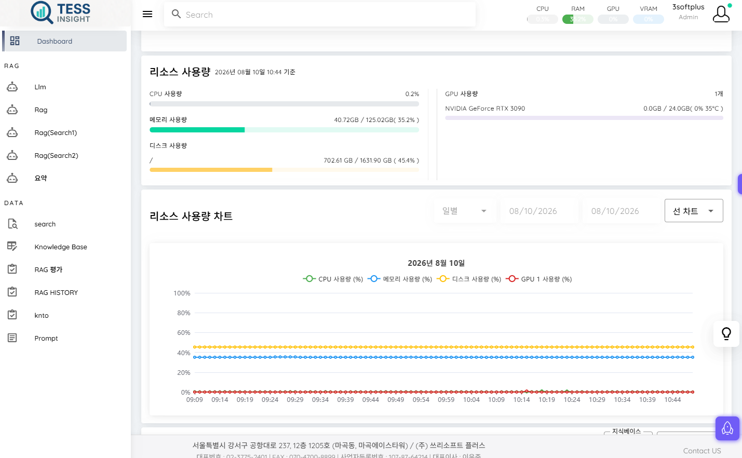The image size is (742, 458).
Task: Click the disk usage yellow progress bar
Action: tap(284, 170)
